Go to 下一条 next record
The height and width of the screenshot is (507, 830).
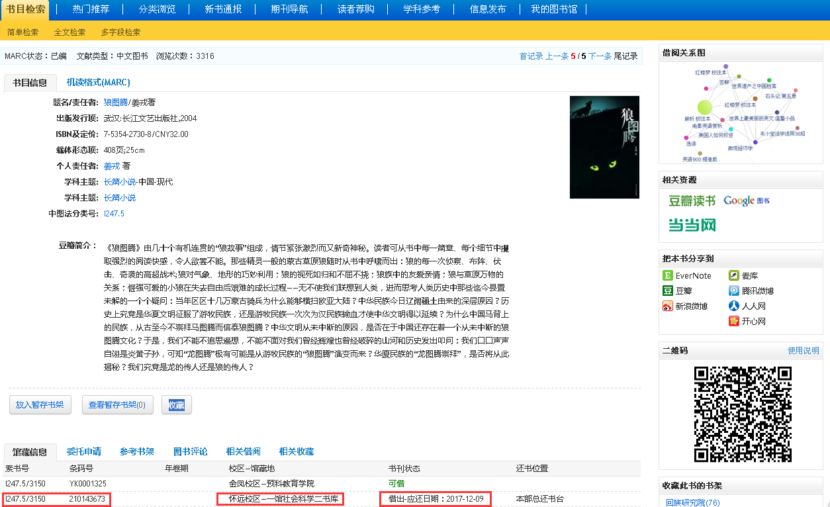click(x=600, y=56)
